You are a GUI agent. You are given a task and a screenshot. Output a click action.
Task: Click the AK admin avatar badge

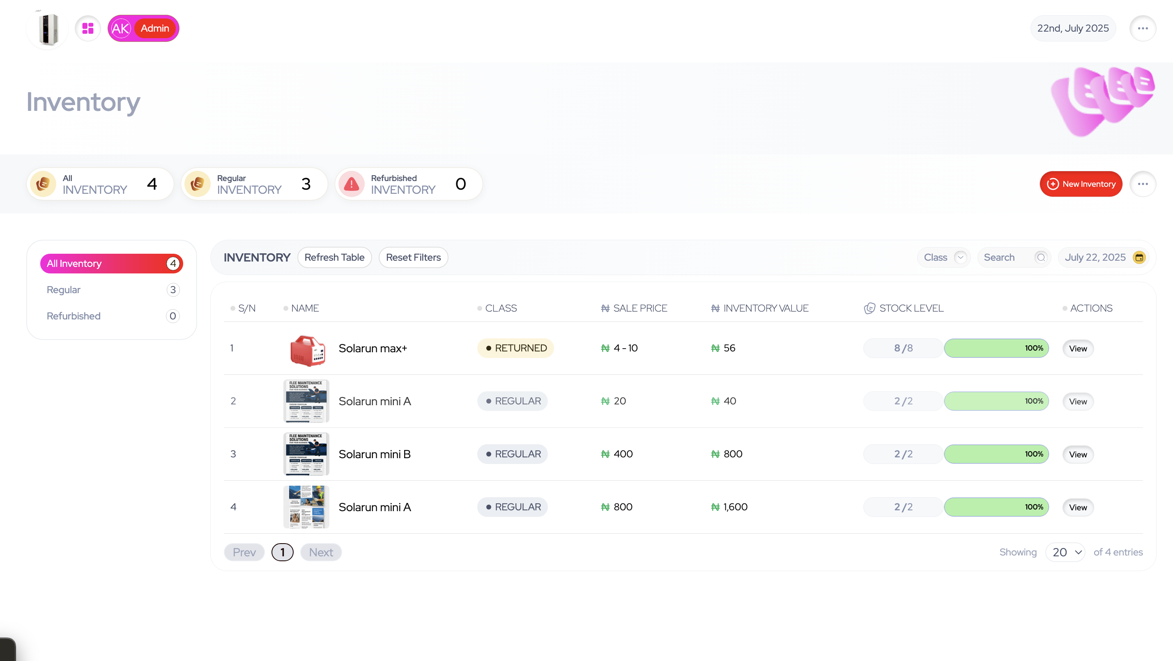(120, 28)
